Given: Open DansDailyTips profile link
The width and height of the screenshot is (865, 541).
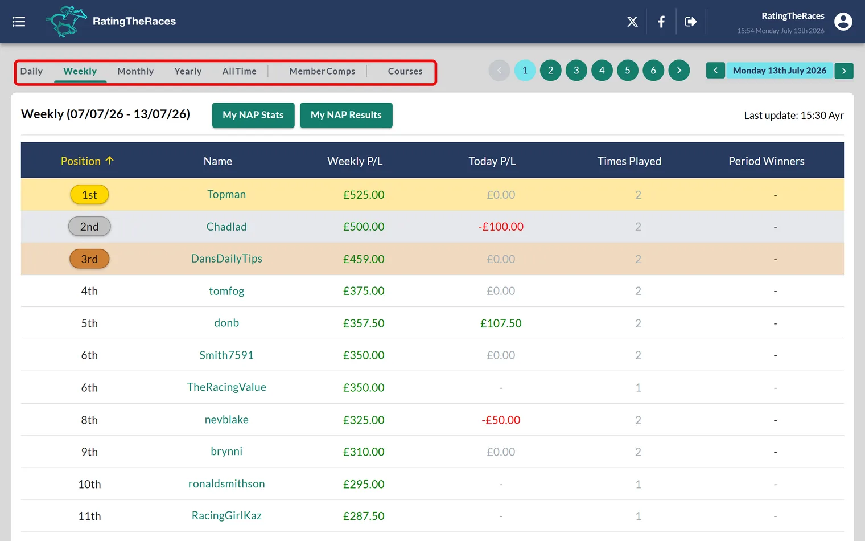Looking at the screenshot, I should [x=226, y=259].
